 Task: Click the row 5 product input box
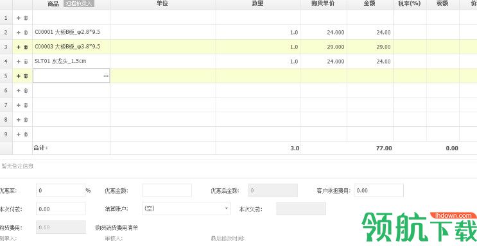[x=71, y=76]
